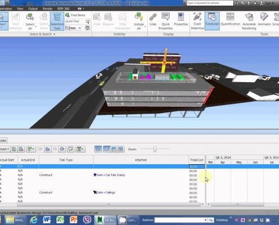This screenshot has width=279, height=225.
Task: Open Excel from the taskbar
Action: 60,220
